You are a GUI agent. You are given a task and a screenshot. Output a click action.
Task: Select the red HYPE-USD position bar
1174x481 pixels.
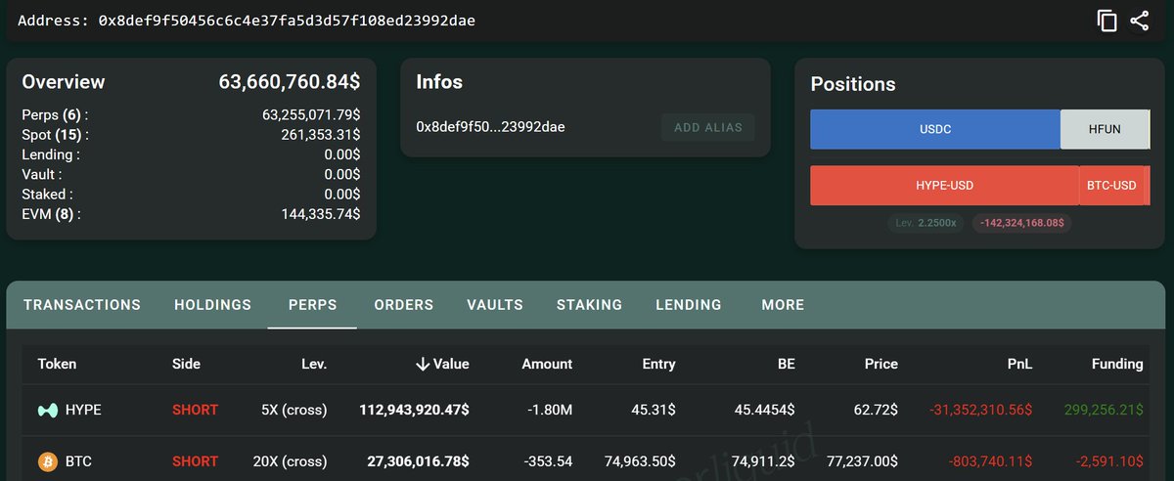944,186
